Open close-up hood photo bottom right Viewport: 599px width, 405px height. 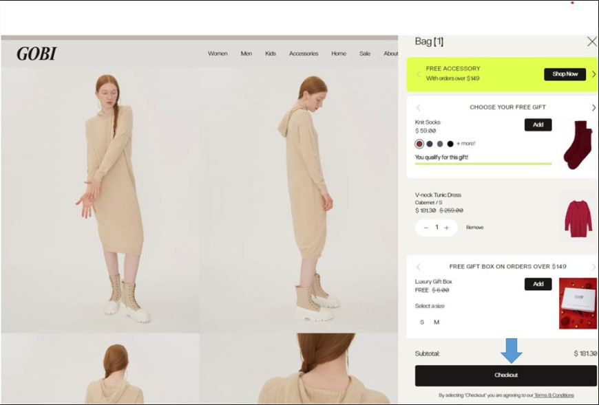coord(299,368)
